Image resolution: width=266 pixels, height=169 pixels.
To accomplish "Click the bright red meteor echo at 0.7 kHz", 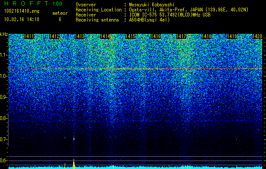I will click(x=74, y=139).
